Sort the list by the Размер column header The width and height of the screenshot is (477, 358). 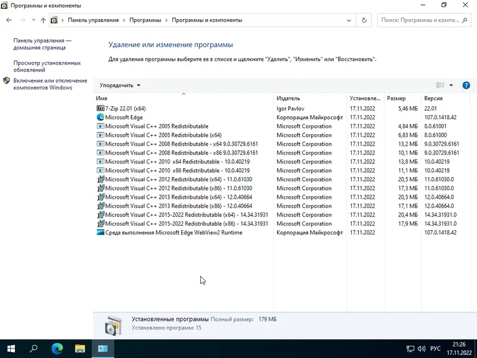pyautogui.click(x=402, y=98)
